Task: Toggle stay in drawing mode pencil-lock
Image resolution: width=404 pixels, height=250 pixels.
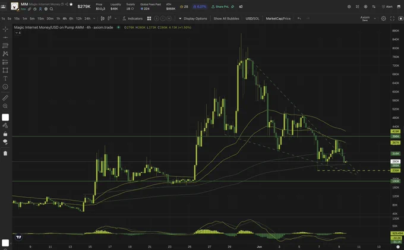Action: point(5,126)
